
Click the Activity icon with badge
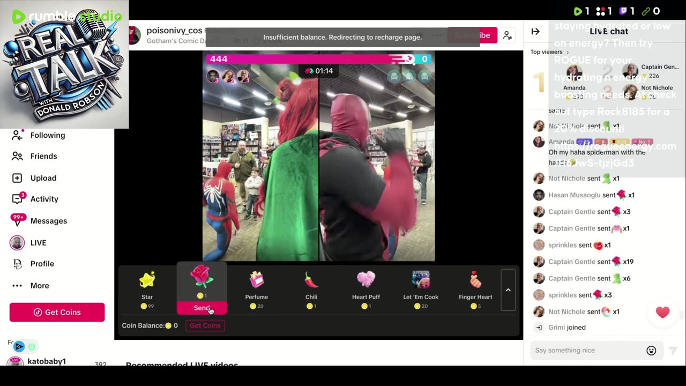pyautogui.click(x=18, y=199)
